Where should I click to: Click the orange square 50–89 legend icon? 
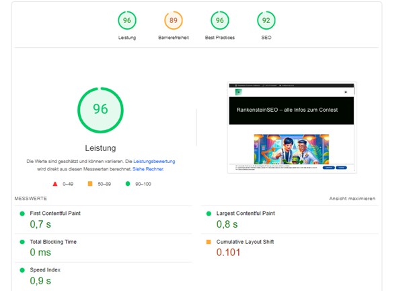tap(90, 183)
